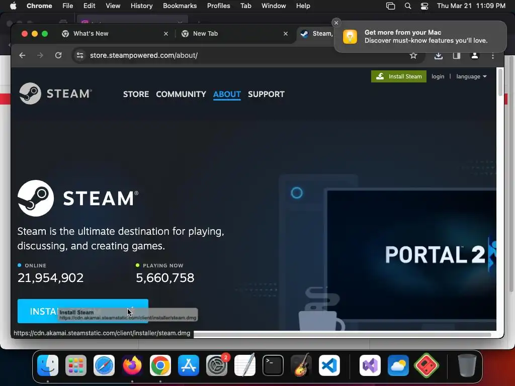Dismiss the Get more from your Mac notification
Image resolution: width=515 pixels, height=386 pixels.
pyautogui.click(x=336, y=23)
